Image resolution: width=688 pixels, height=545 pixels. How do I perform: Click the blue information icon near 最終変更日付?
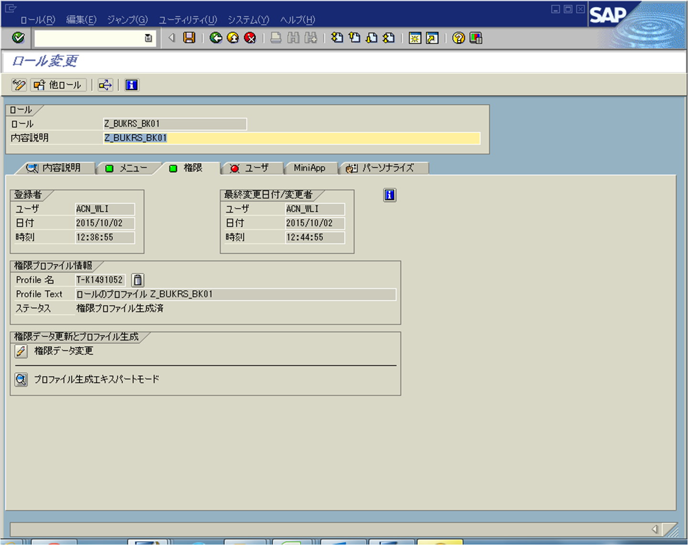tap(389, 195)
